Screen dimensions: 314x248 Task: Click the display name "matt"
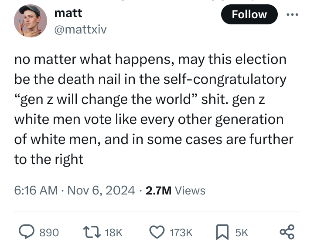coord(68,13)
